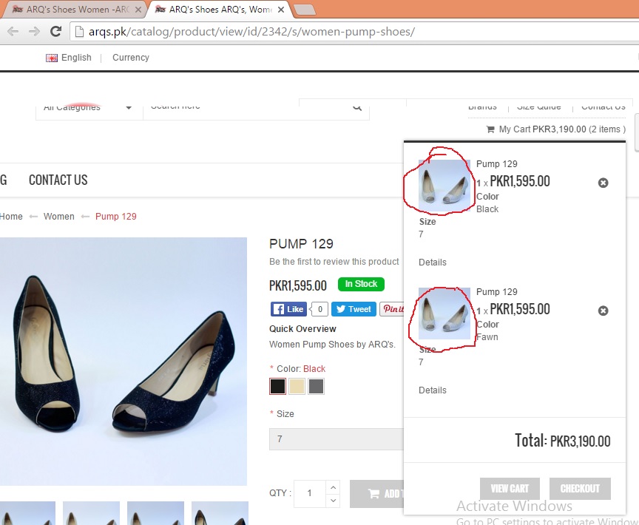Select the black color swatch
639x525 pixels.
[x=277, y=386]
